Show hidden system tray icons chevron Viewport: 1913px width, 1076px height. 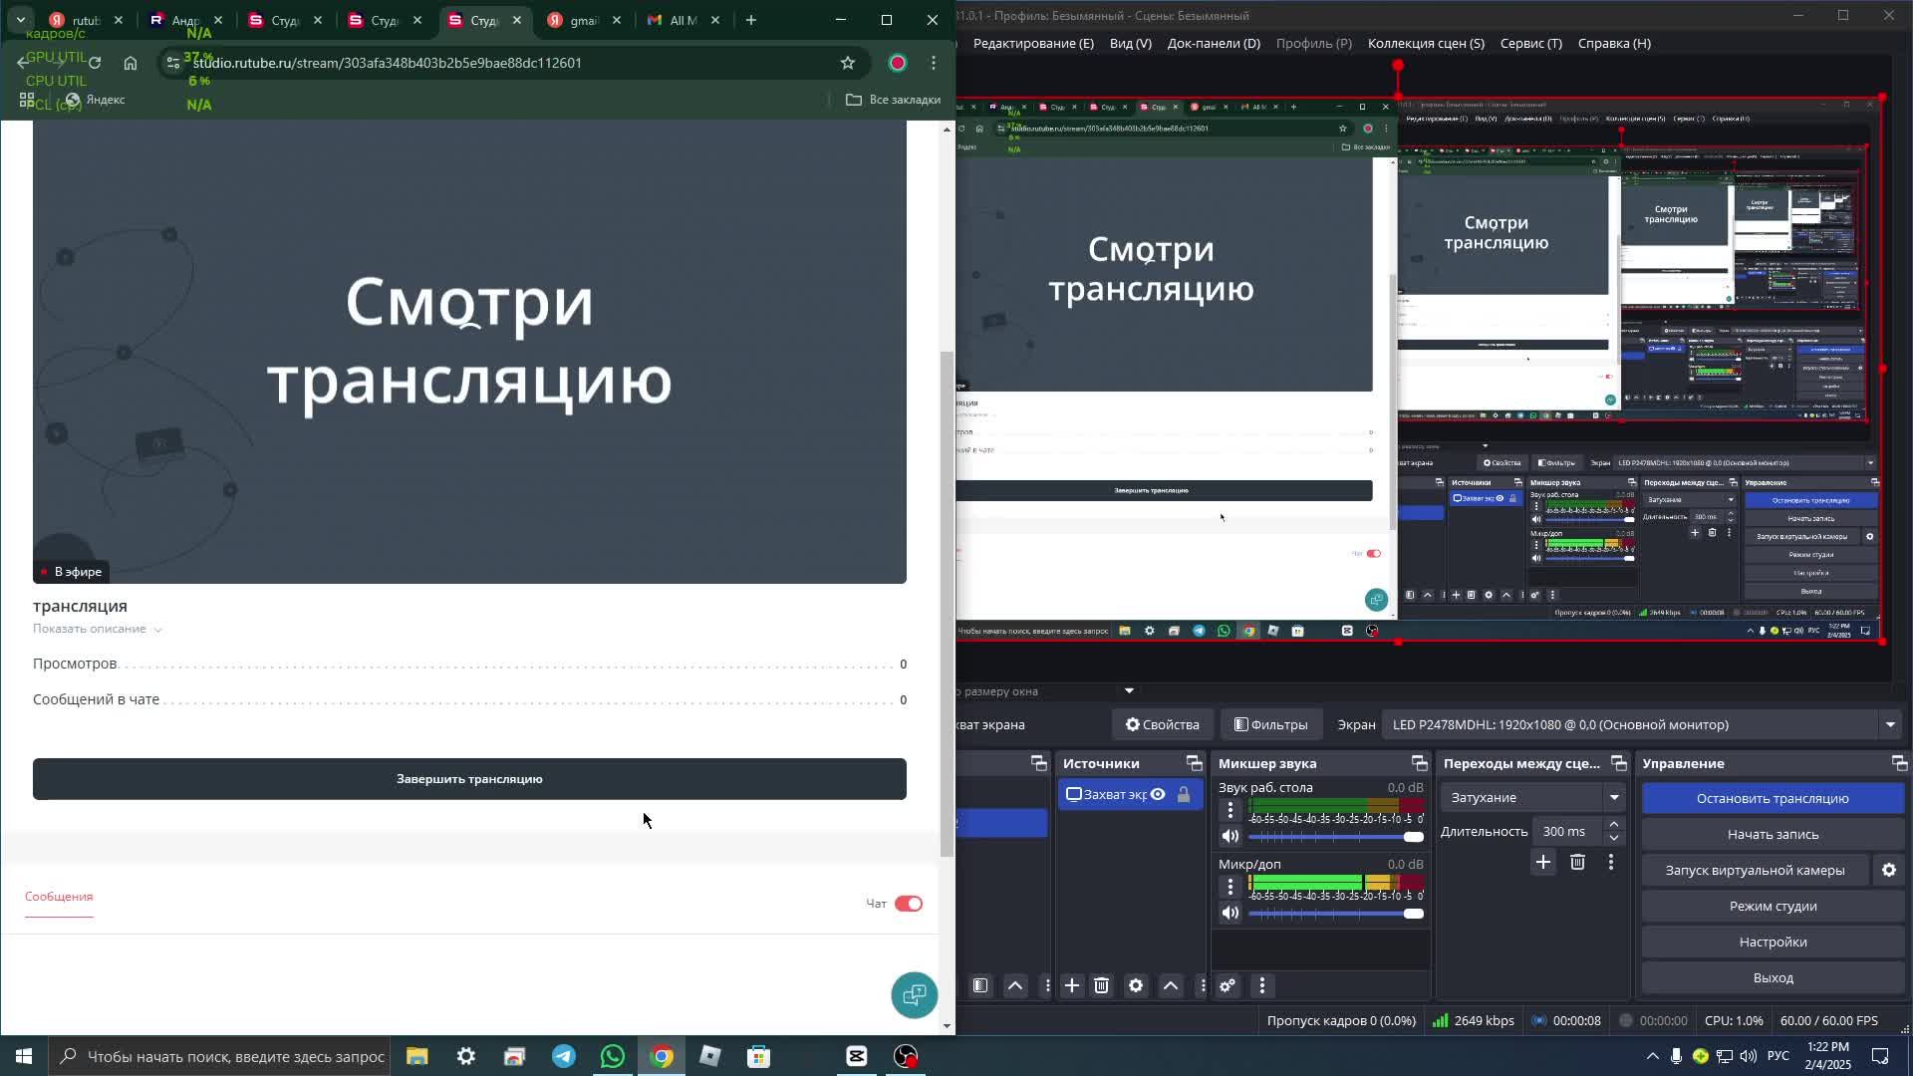(x=1652, y=1056)
